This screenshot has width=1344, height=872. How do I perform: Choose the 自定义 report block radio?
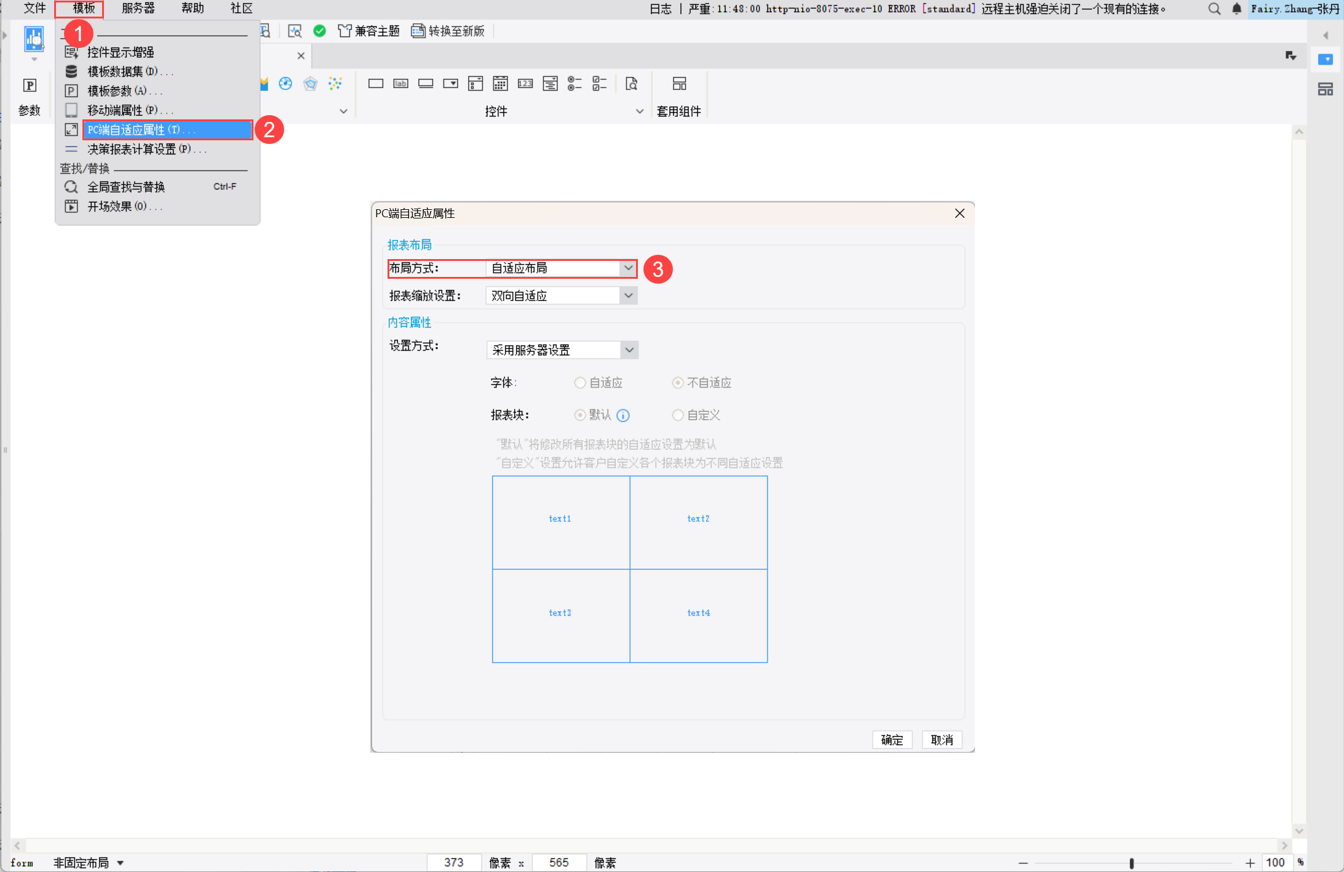(677, 415)
